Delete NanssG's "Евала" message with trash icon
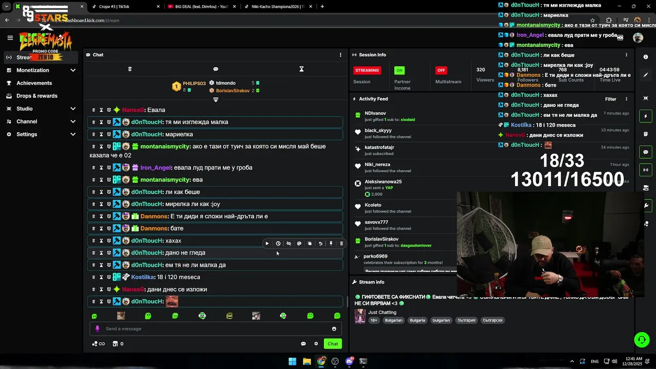This screenshot has width=656, height=369. (x=93, y=110)
